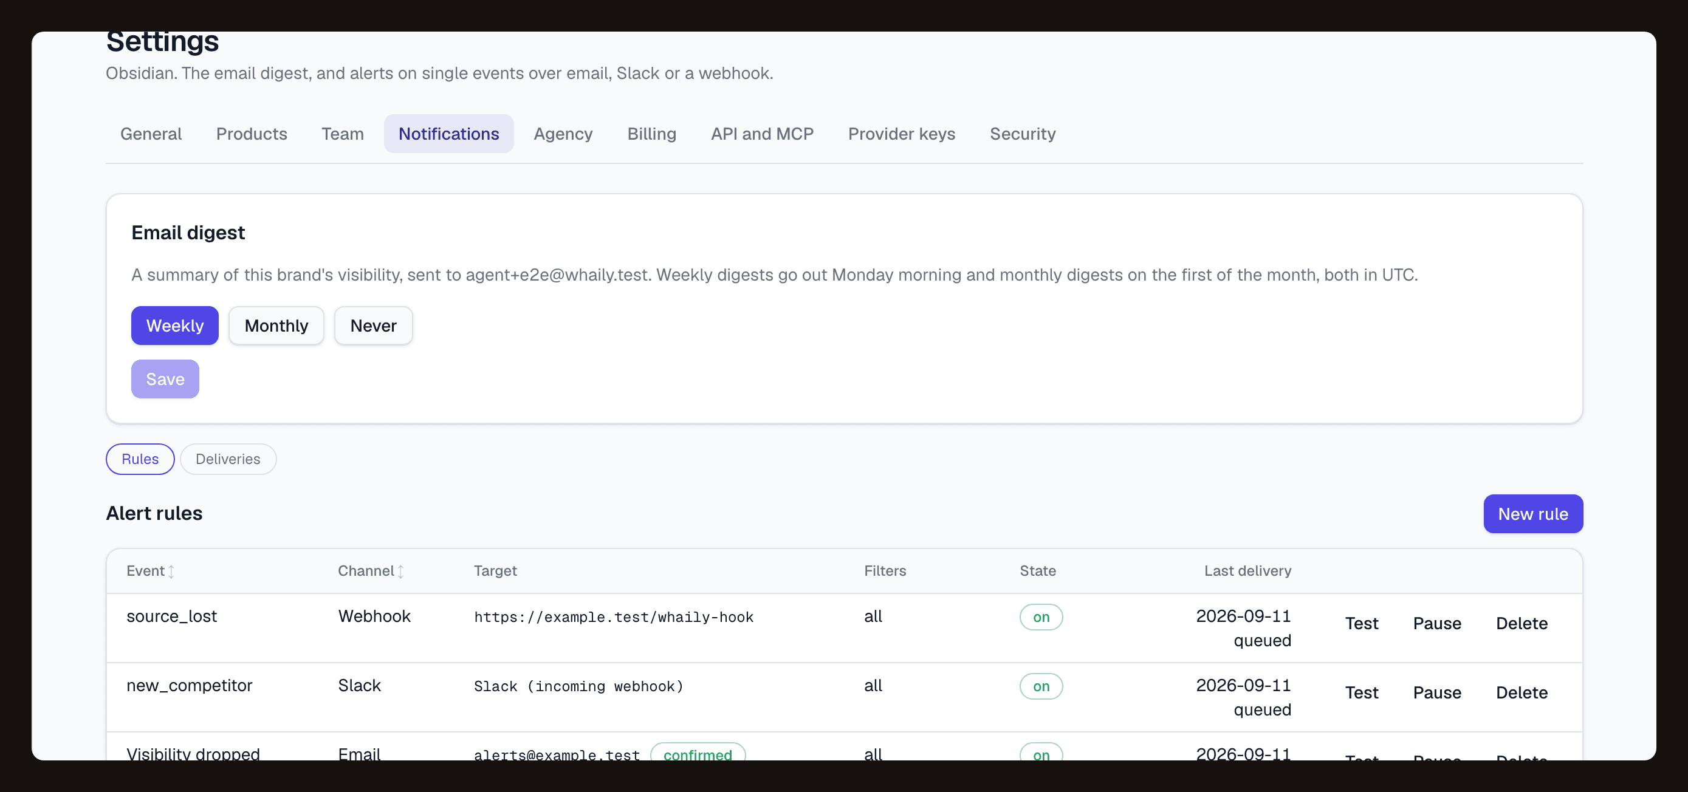
Task: Click the new_competitor event name
Action: (x=190, y=686)
